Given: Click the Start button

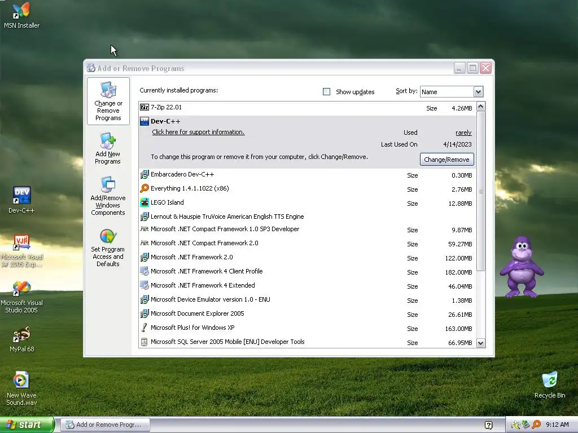Looking at the screenshot, I should point(27,425).
